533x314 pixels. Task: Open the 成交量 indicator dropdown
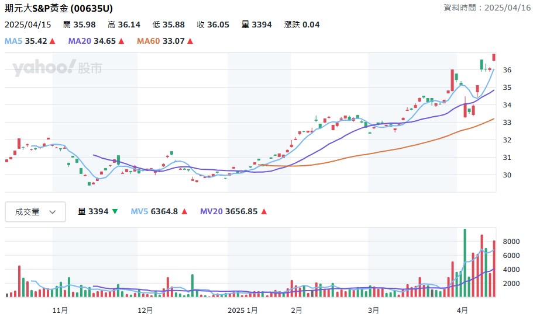click(35, 212)
